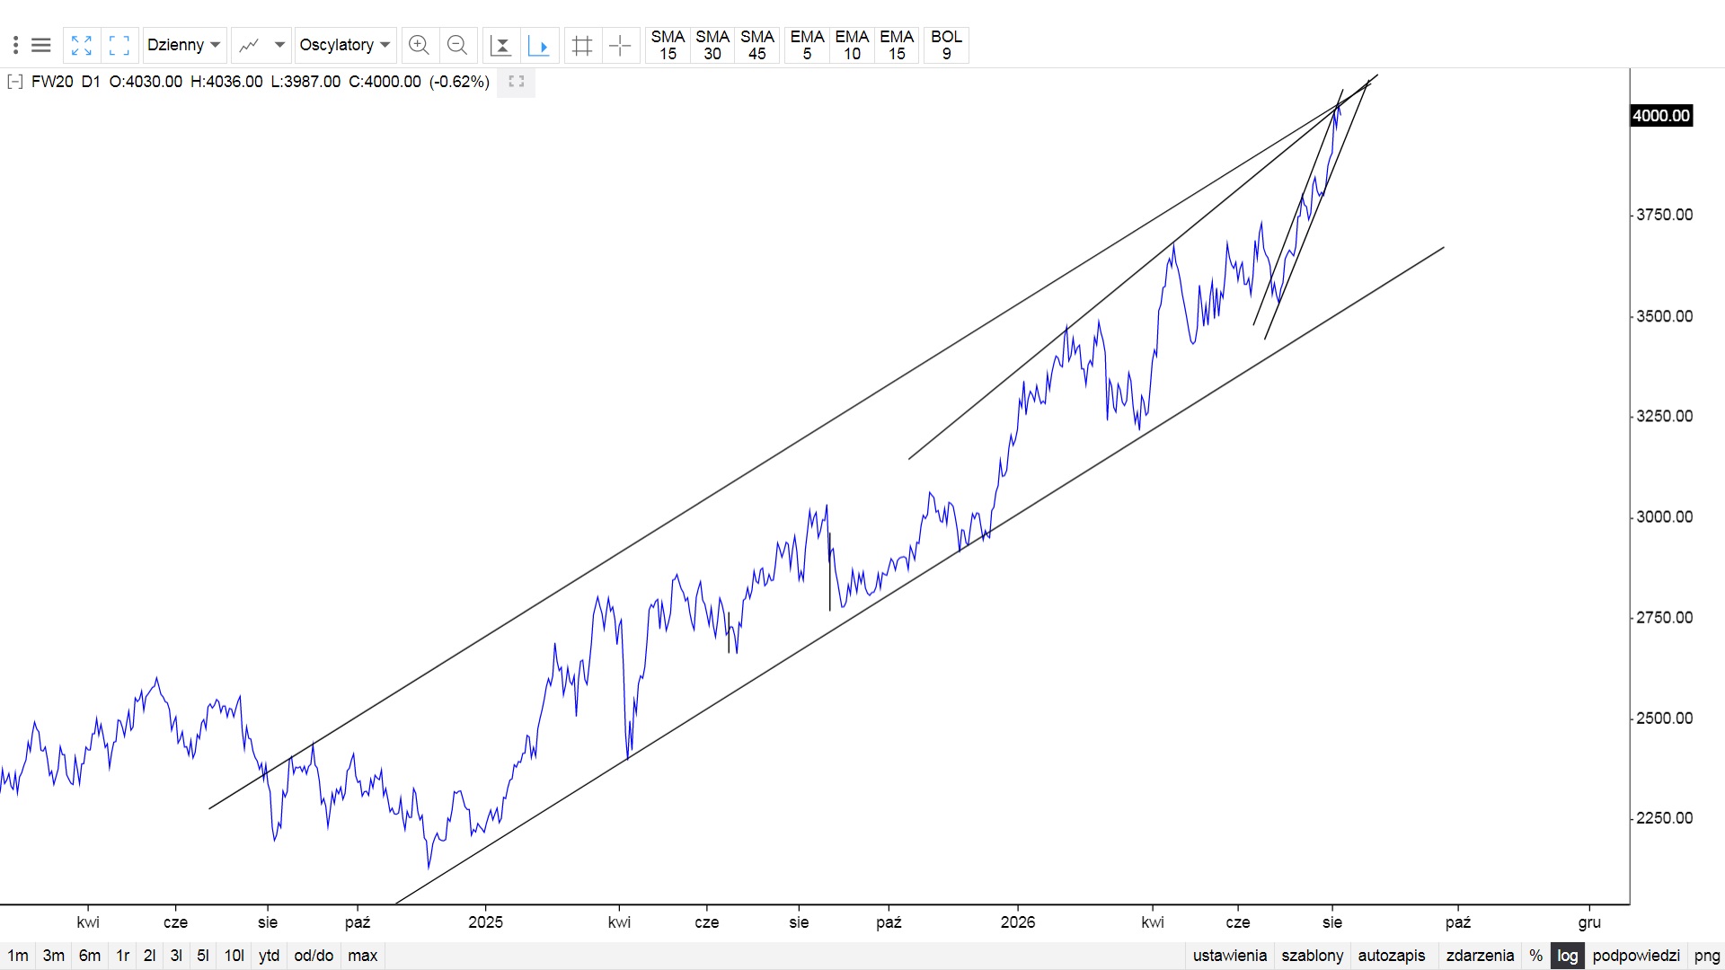Viewport: 1725px width, 970px height.
Task: Select the 5l time range
Action: pos(203,956)
